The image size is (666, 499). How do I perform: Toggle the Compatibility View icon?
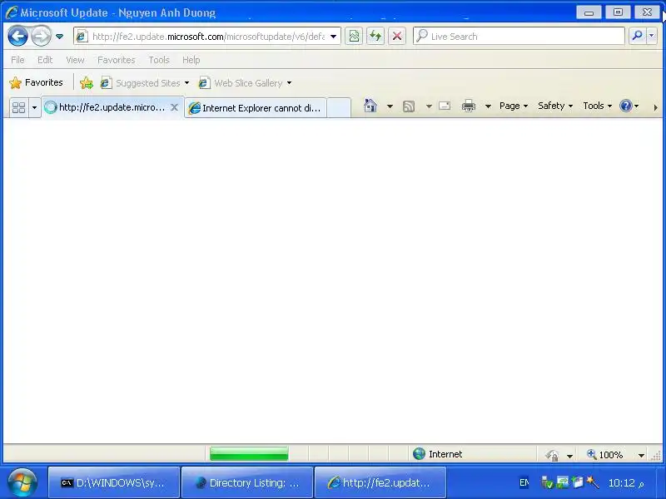[x=354, y=37]
